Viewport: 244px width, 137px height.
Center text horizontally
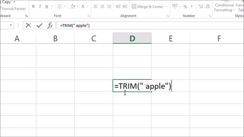click(x=102, y=6)
